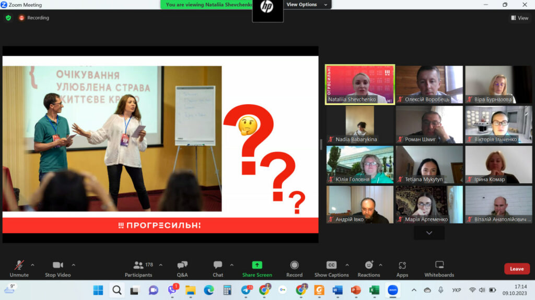
Task: Click the red Leave button
Action: [517, 269]
